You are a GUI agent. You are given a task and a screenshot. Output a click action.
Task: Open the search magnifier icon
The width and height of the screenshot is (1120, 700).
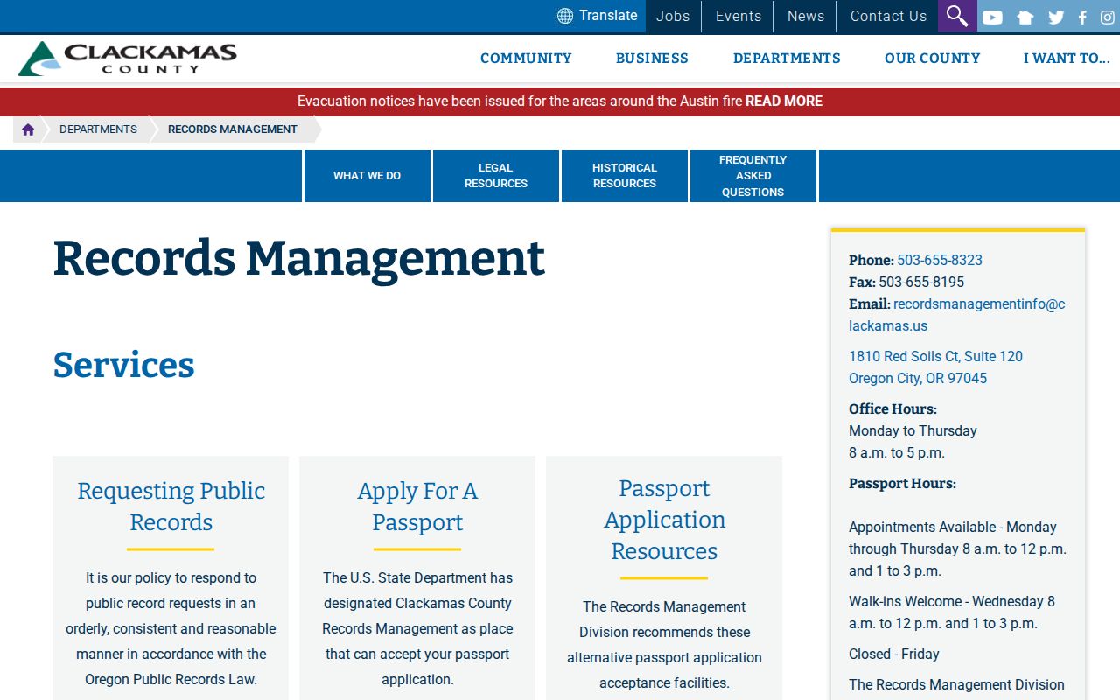click(x=957, y=16)
